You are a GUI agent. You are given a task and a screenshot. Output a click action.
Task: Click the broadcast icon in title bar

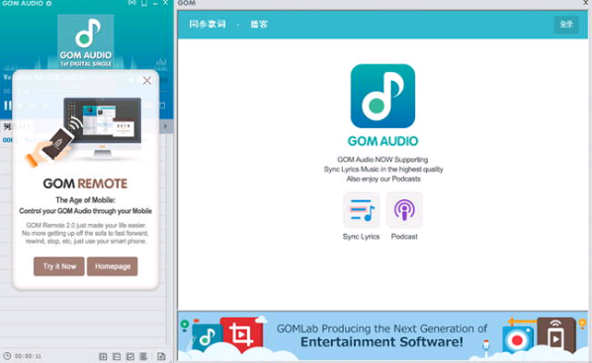131,3
